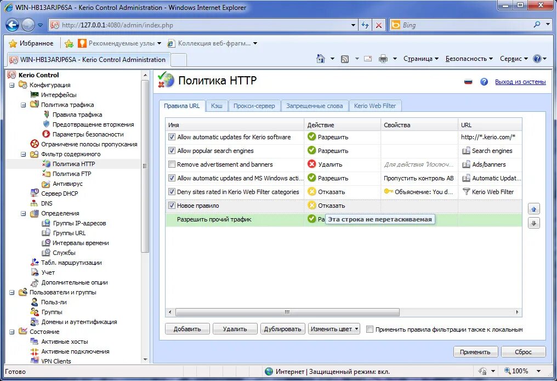Switch to the Кэш tab
The image size is (557, 381).
tap(217, 106)
